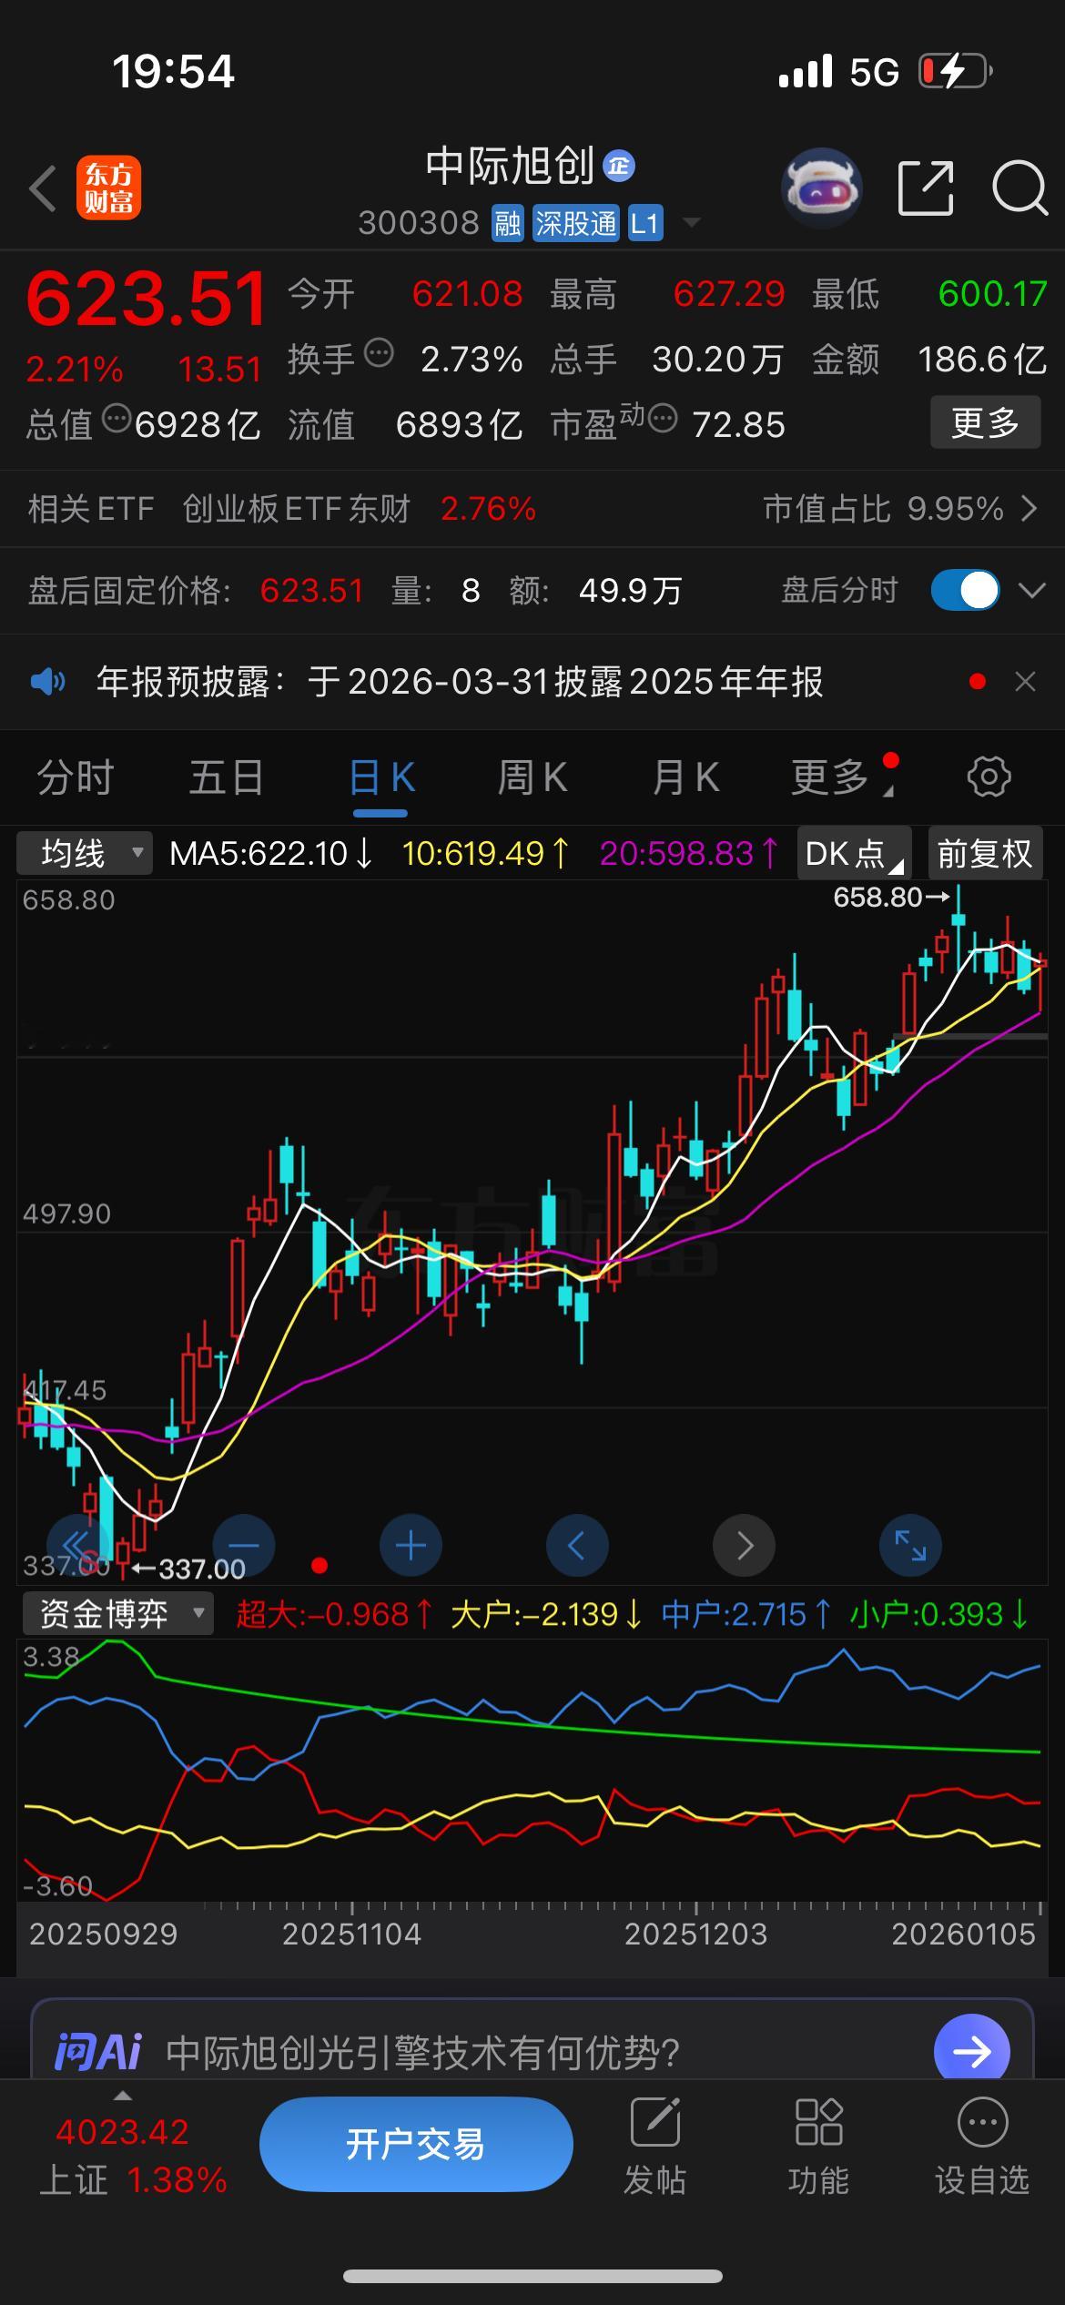Expand chart to fullscreen icon

910,1545
